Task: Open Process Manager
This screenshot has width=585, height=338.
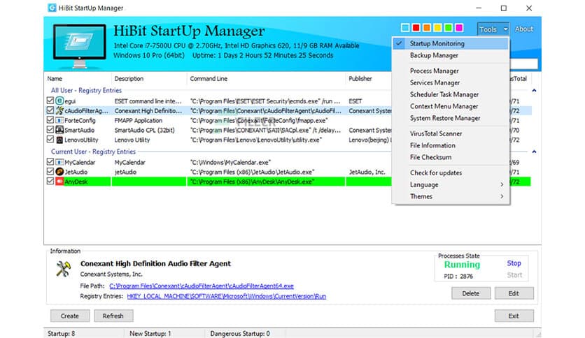Action: [451, 71]
